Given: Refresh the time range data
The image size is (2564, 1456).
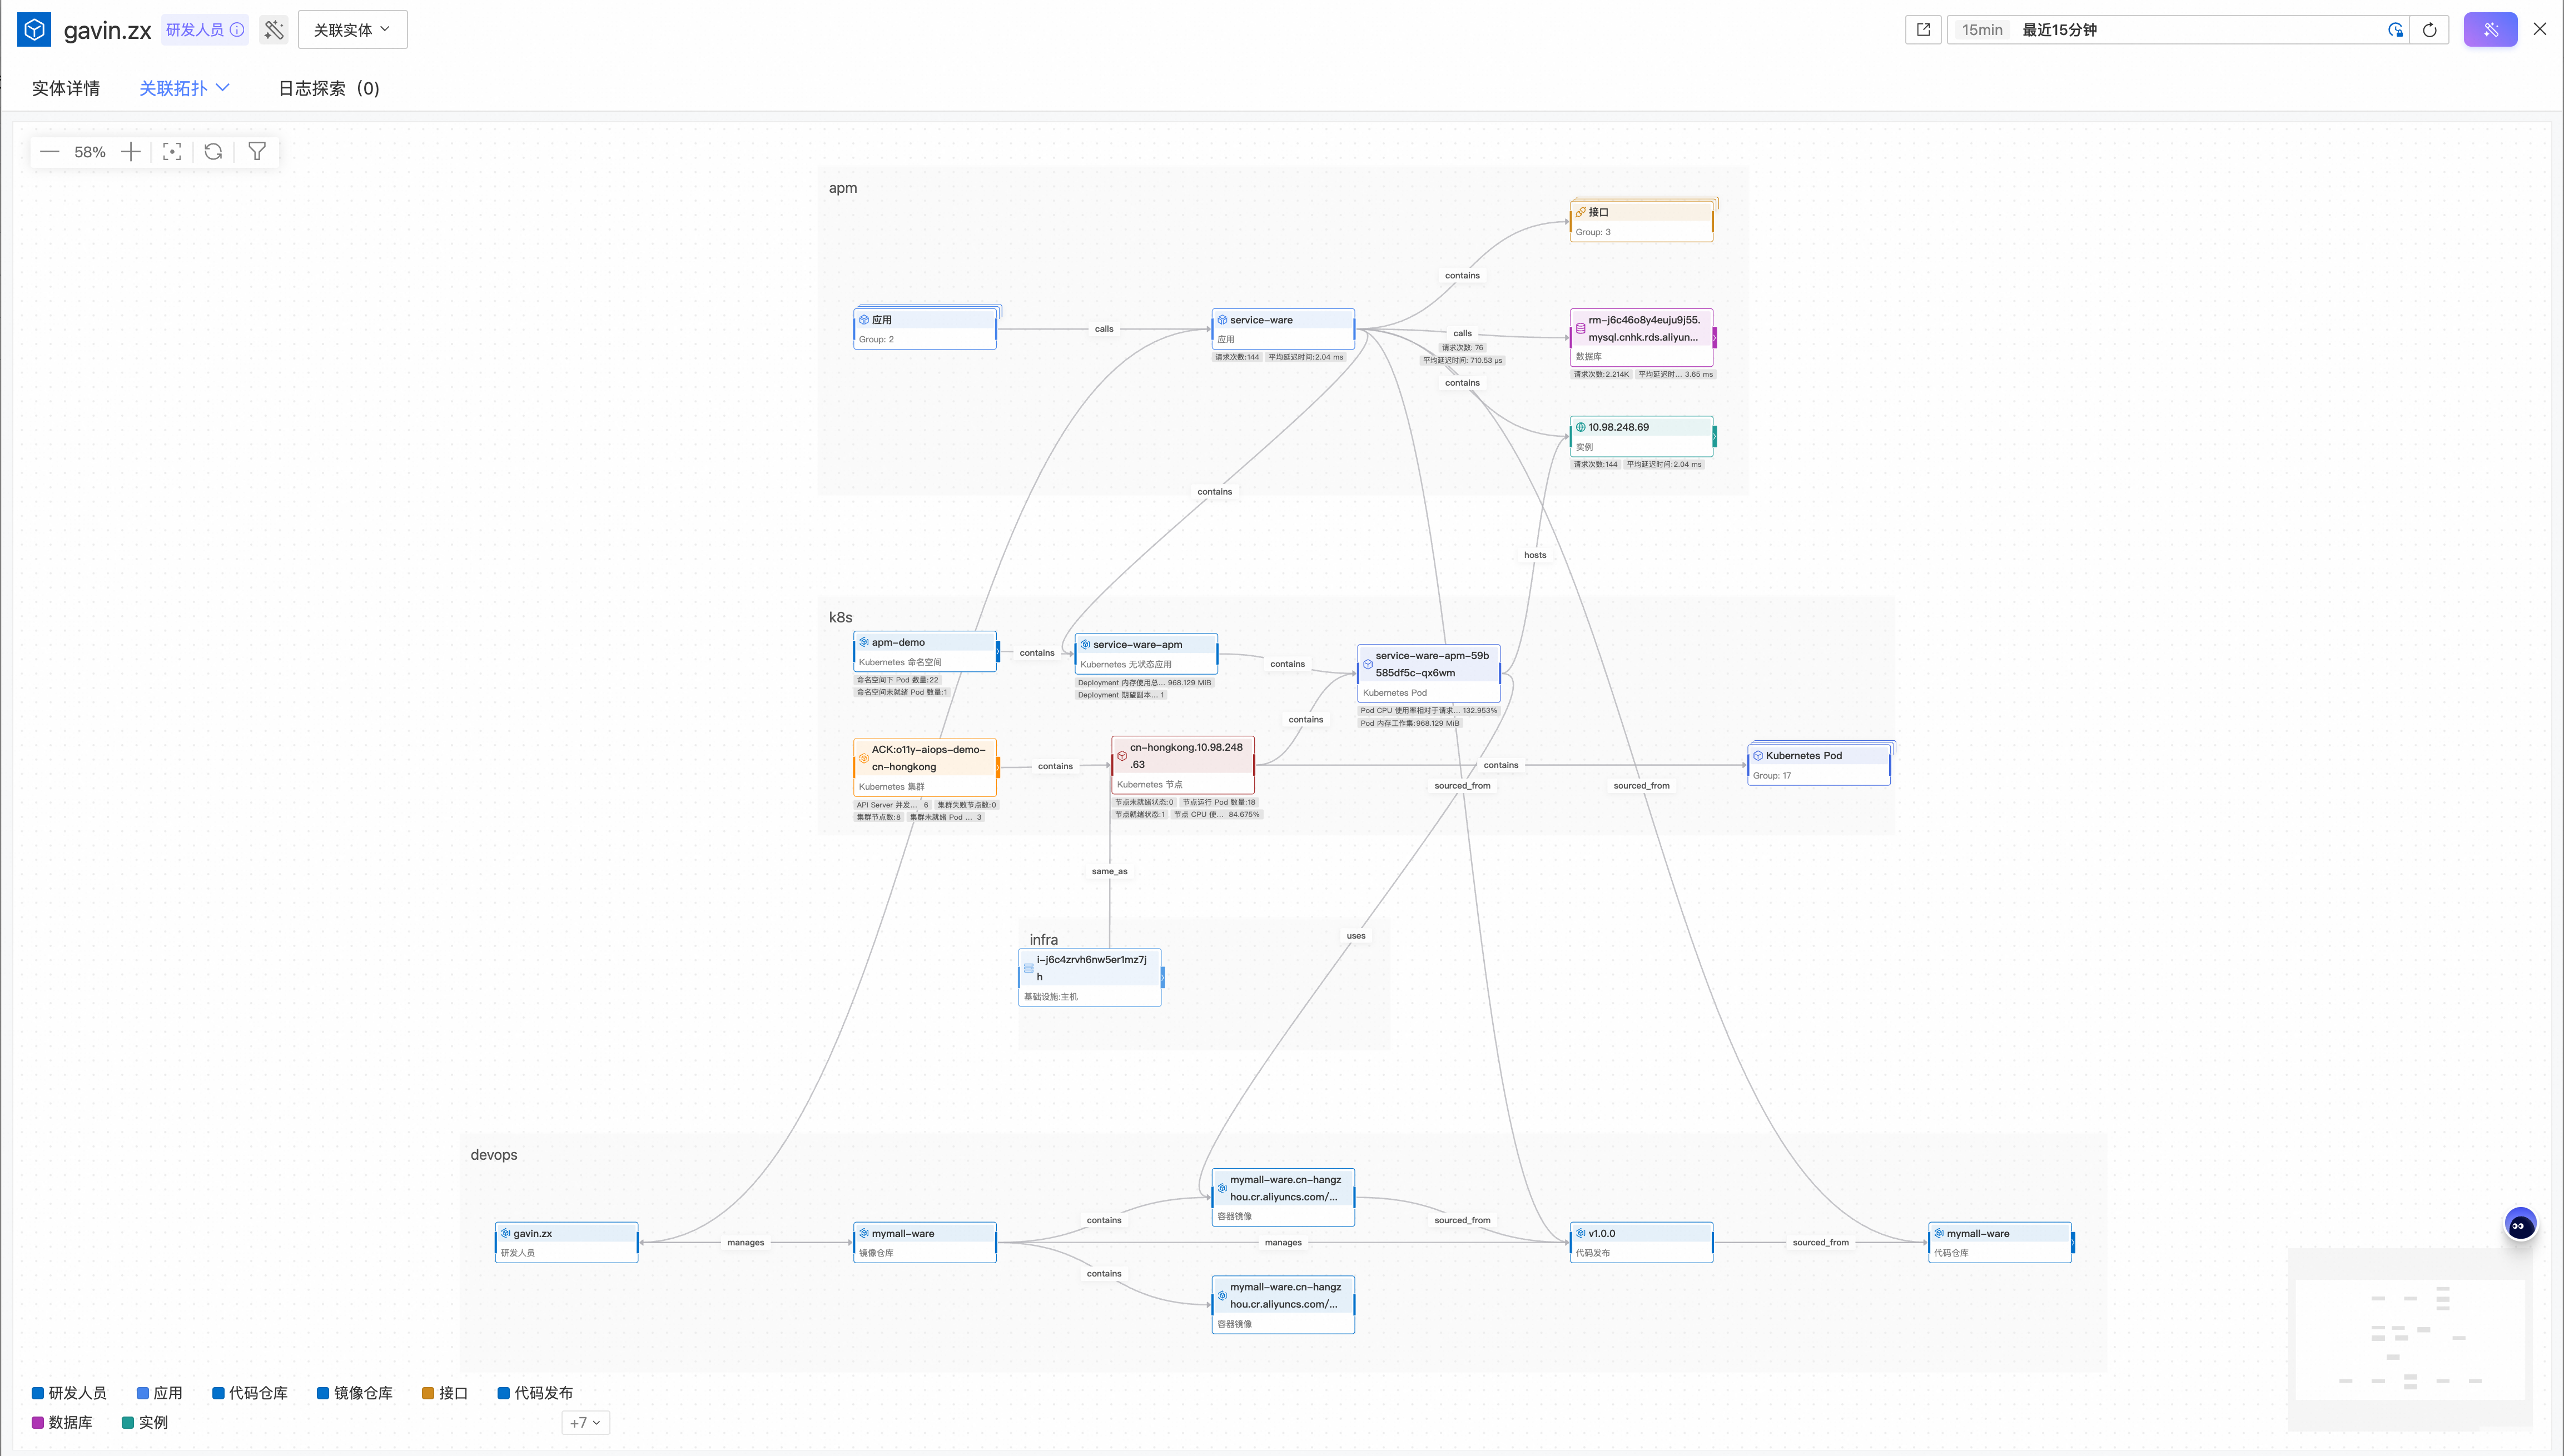Looking at the screenshot, I should coord(2429,30).
